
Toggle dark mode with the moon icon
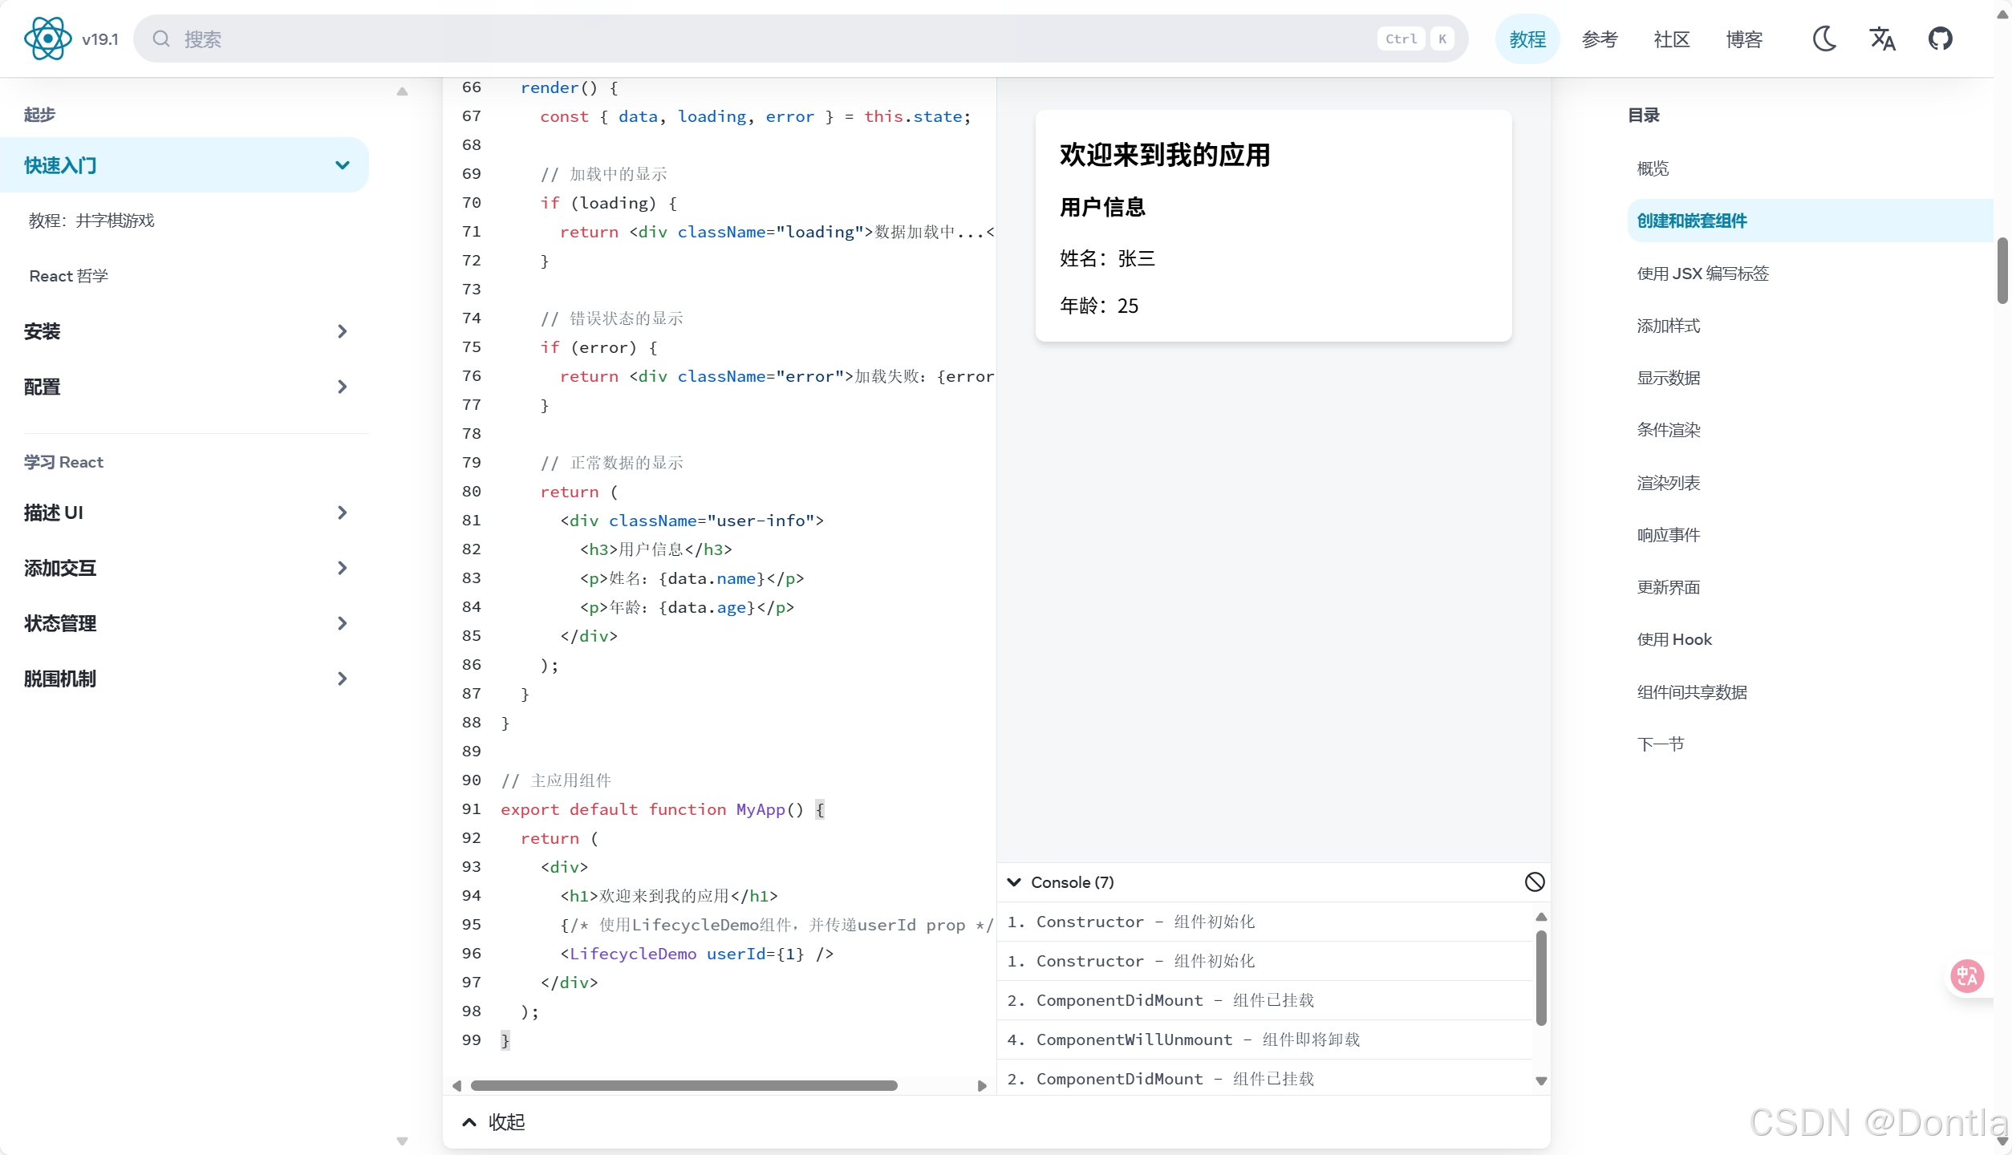click(x=1824, y=38)
